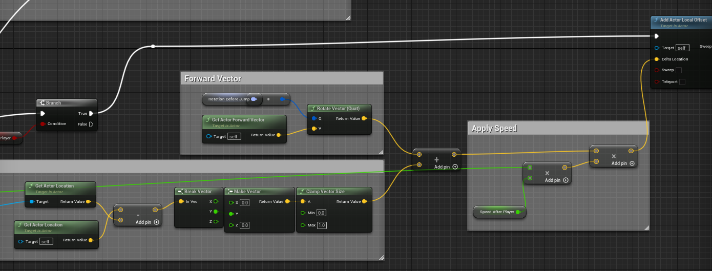Click the Branch node's False execution pin
712x271 pixels.
coord(91,124)
